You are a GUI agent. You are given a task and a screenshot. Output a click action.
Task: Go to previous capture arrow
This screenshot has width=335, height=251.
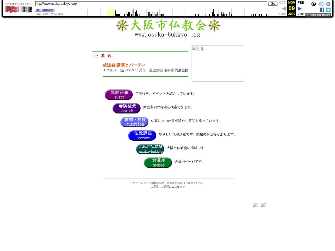coord(284,9)
